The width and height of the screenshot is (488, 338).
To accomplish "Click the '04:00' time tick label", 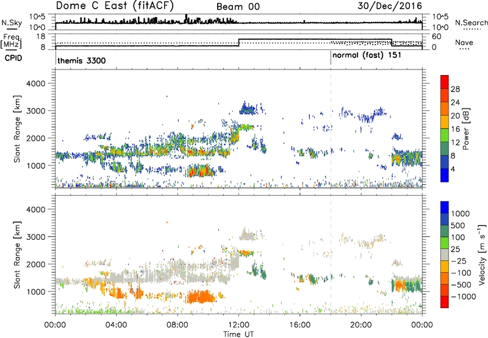I will (x=116, y=325).
